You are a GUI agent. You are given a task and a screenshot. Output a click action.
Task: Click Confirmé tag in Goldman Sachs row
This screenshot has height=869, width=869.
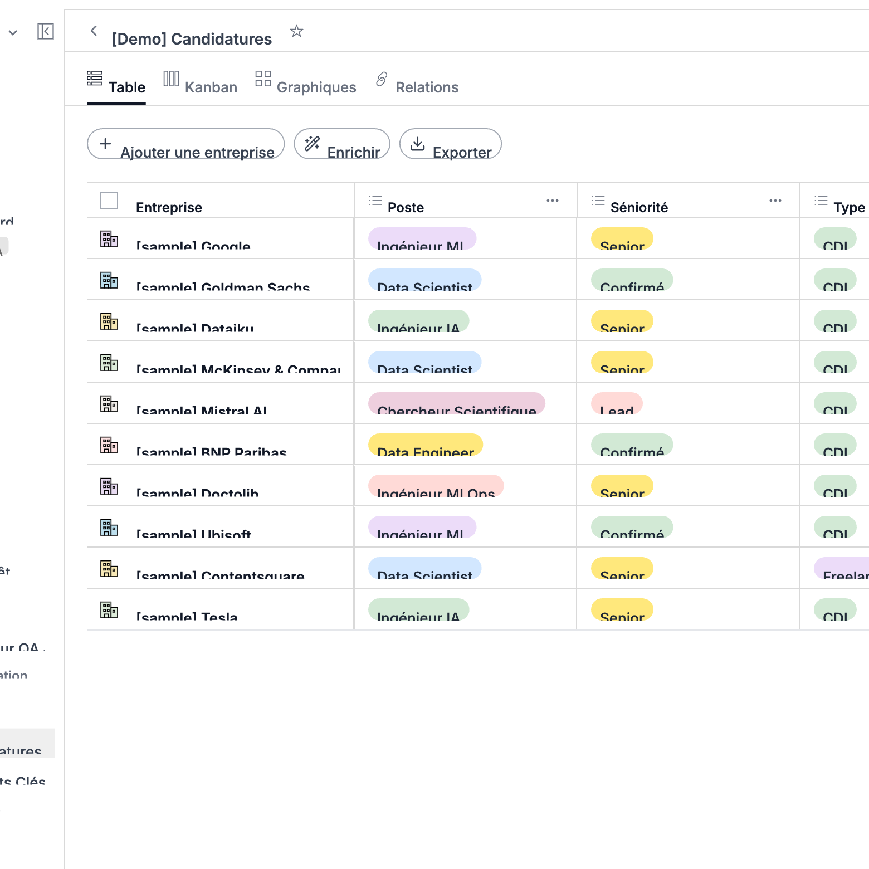(x=632, y=280)
